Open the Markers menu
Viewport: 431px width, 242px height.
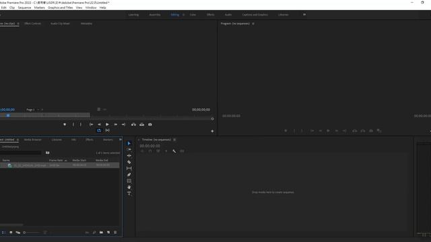click(40, 7)
